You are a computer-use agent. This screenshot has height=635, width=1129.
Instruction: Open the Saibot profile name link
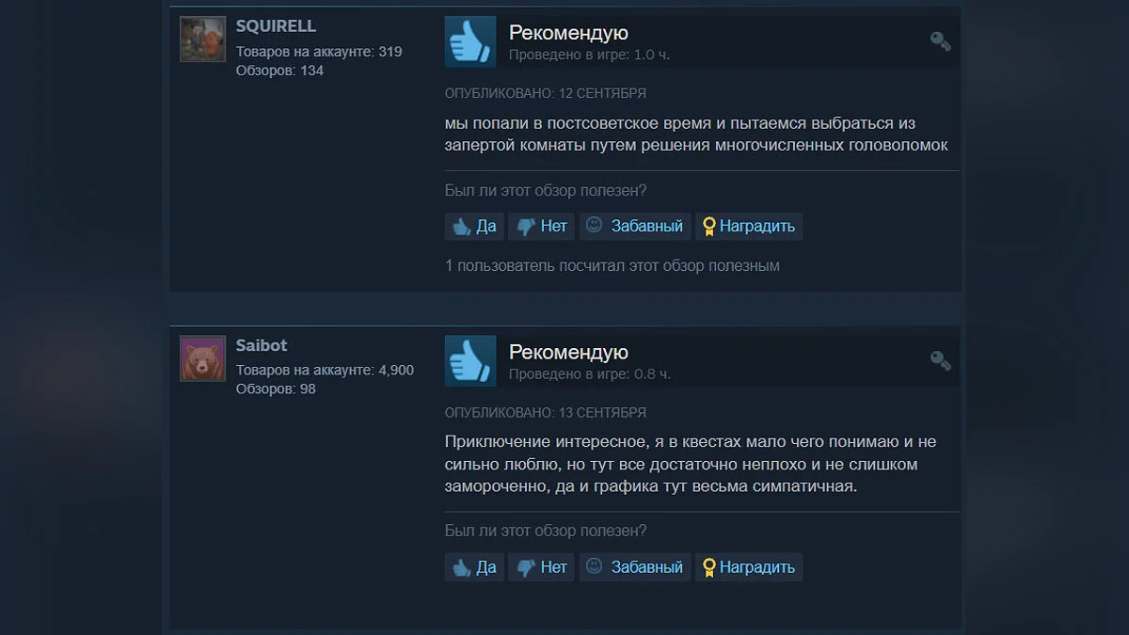coord(262,345)
